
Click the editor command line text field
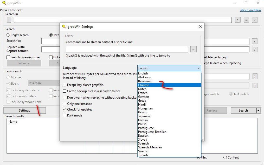click(x=127, y=49)
